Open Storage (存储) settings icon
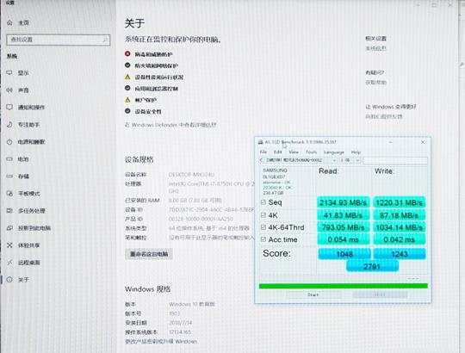Image resolution: width=465 pixels, height=353 pixels. [9, 176]
